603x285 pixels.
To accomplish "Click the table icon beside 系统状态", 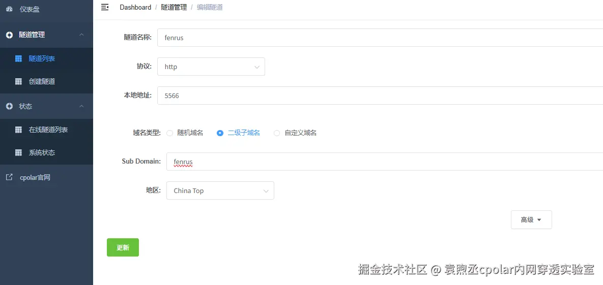I will click(18, 153).
